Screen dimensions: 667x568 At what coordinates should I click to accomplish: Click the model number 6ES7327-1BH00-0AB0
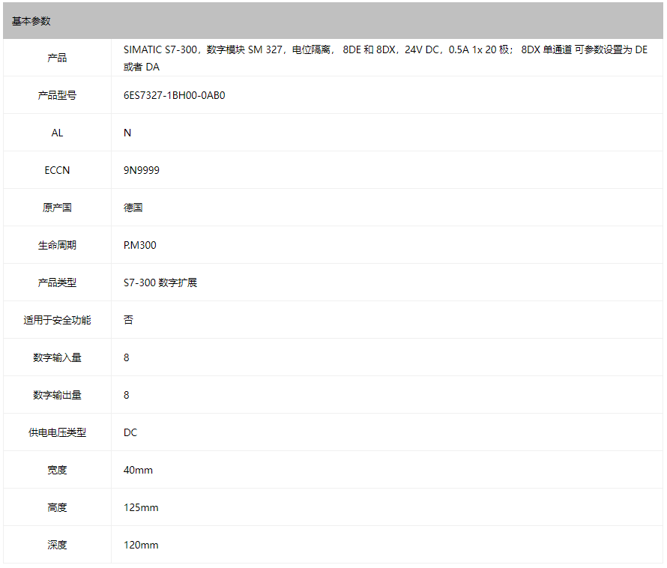click(x=175, y=95)
